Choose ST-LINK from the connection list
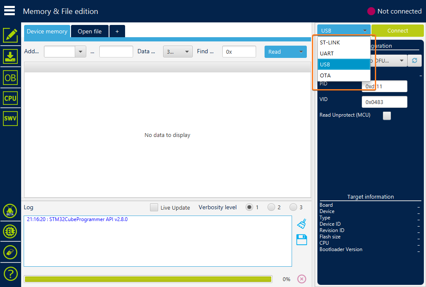This screenshot has height=287, width=426. 344,42
